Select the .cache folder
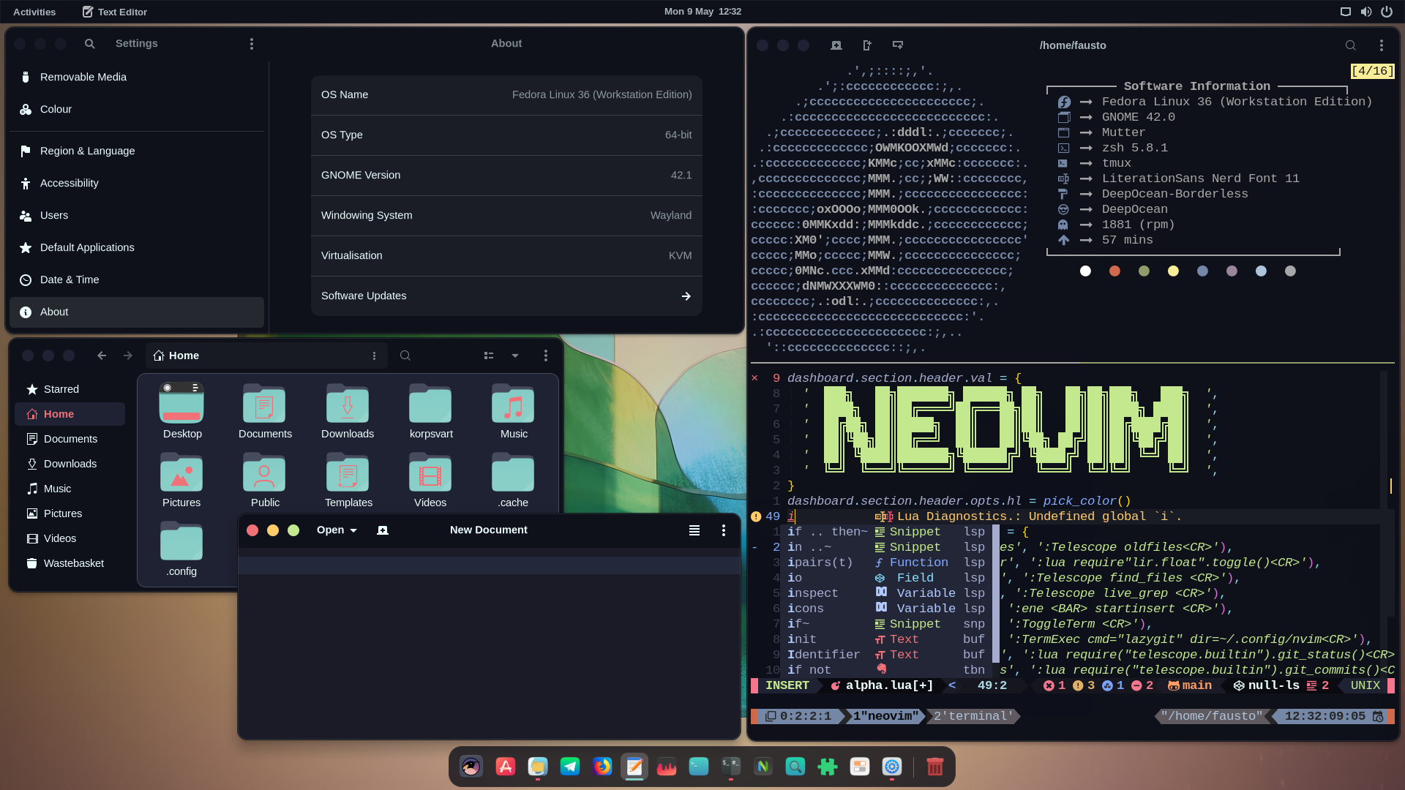Viewport: 1405px width, 790px height. tap(513, 472)
